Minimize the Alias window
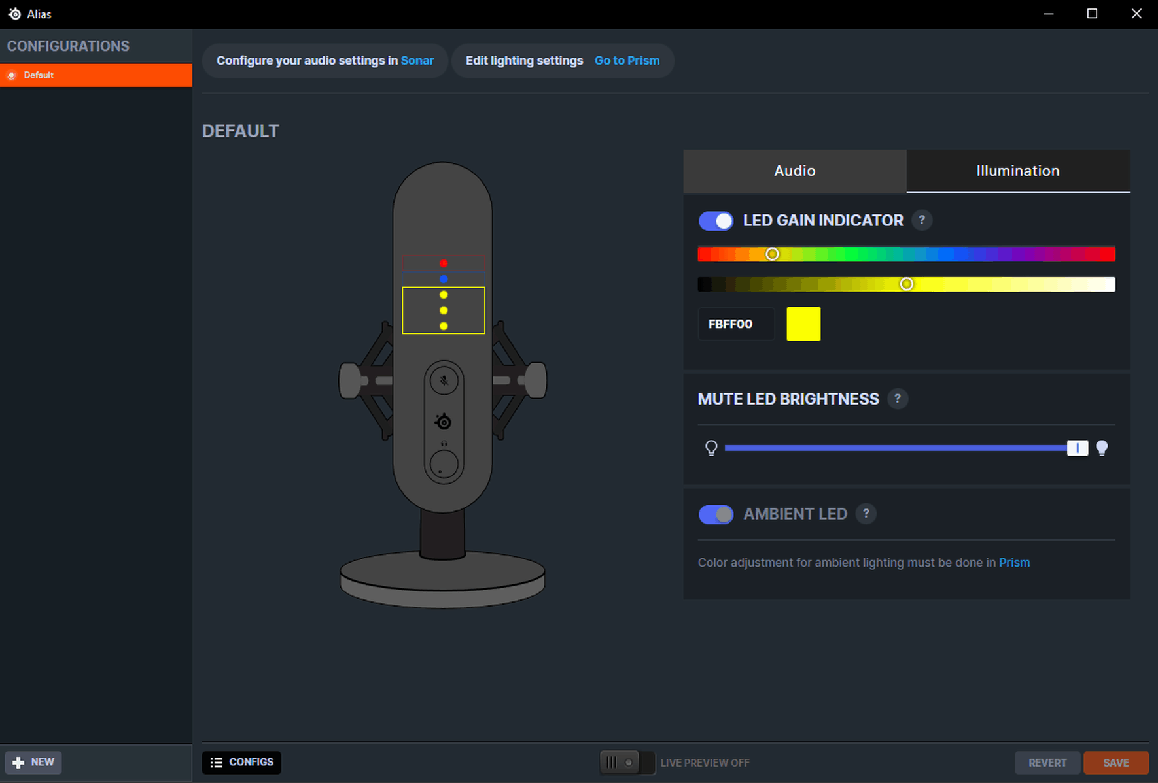The width and height of the screenshot is (1158, 783). click(1049, 14)
